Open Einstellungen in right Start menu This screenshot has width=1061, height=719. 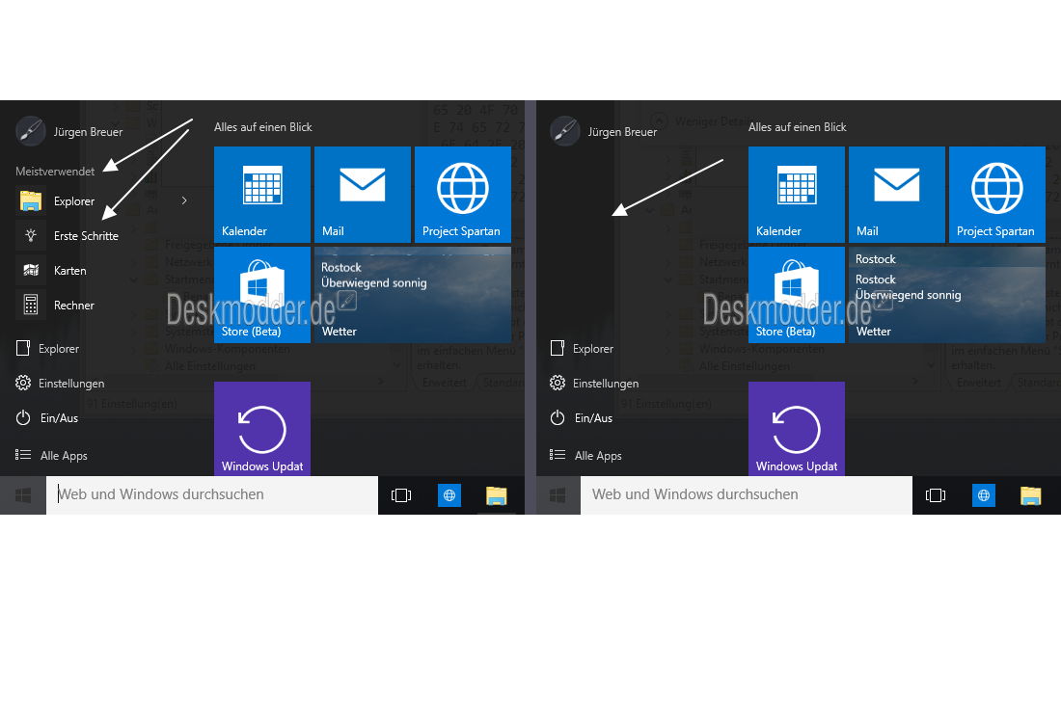(595, 383)
